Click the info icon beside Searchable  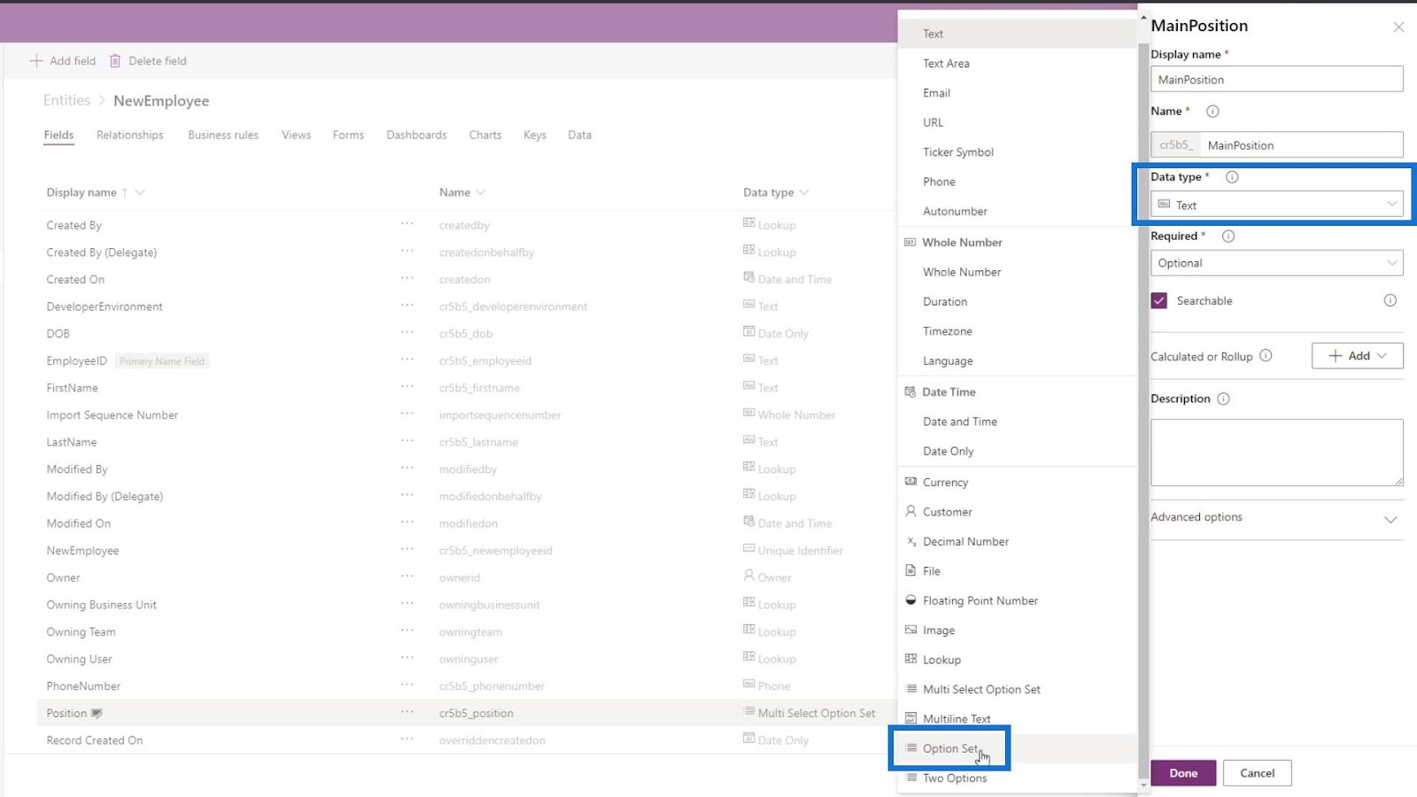click(1390, 301)
